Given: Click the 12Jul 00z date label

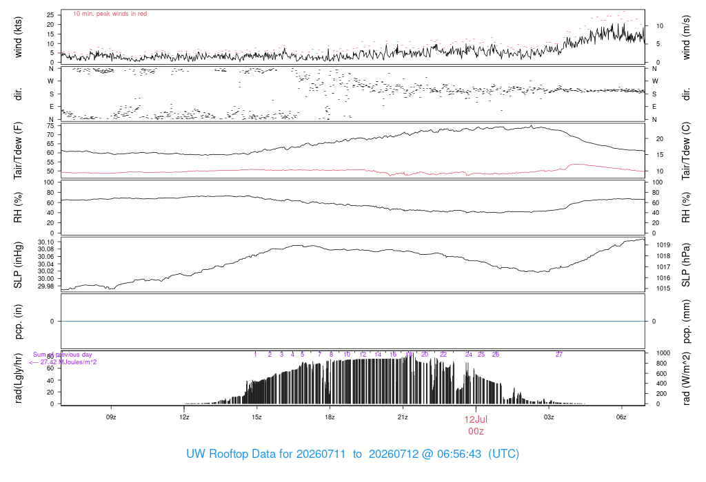Looking at the screenshot, I should click(476, 425).
